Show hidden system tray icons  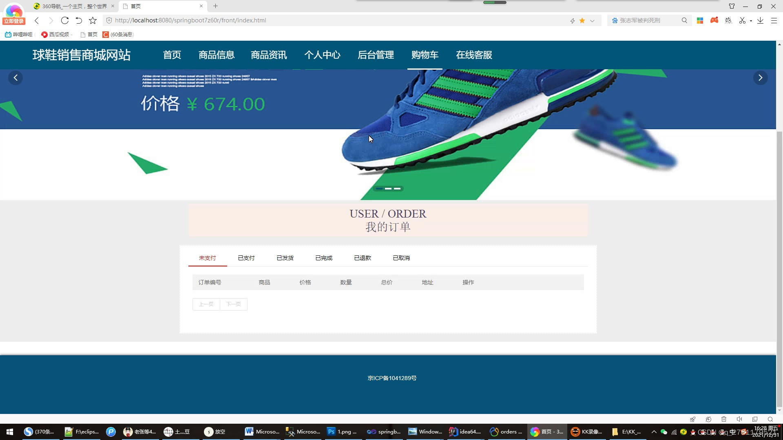point(654,432)
